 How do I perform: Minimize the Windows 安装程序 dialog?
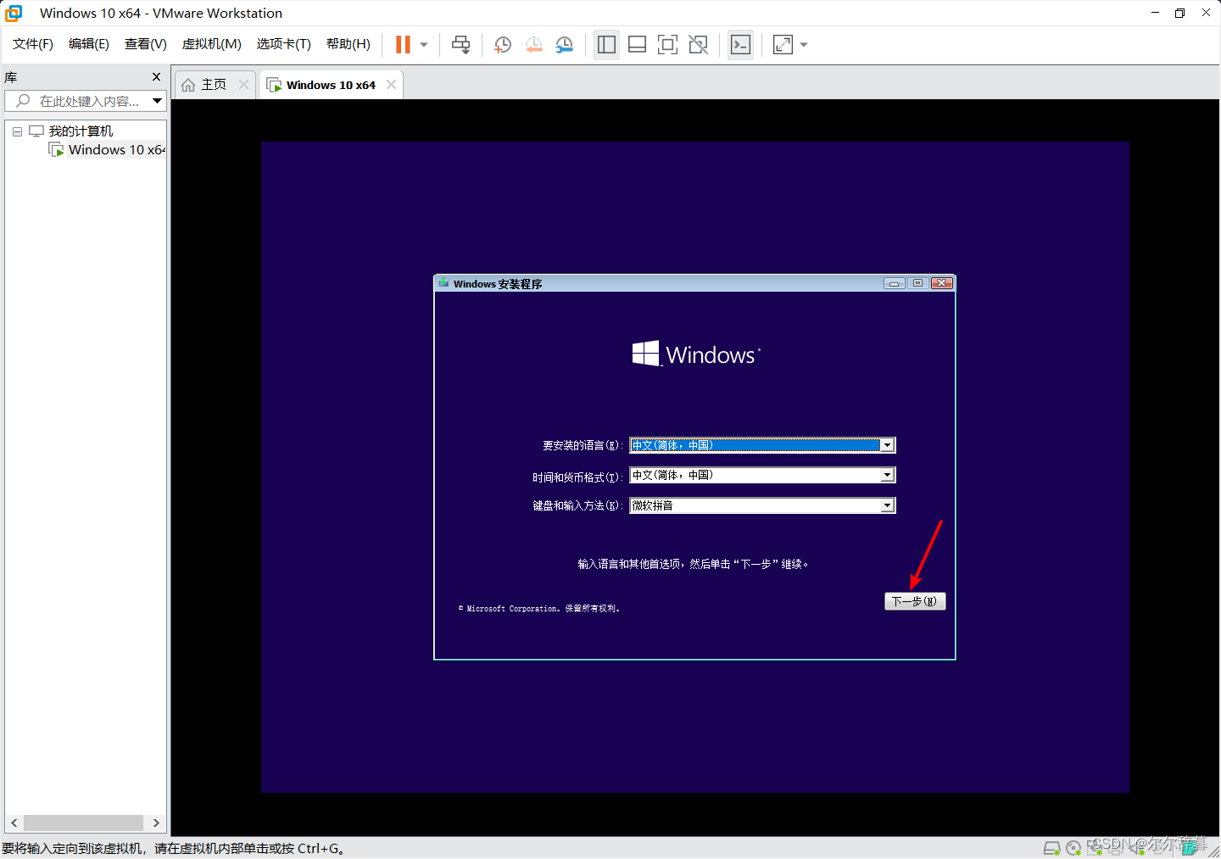pyautogui.click(x=895, y=283)
